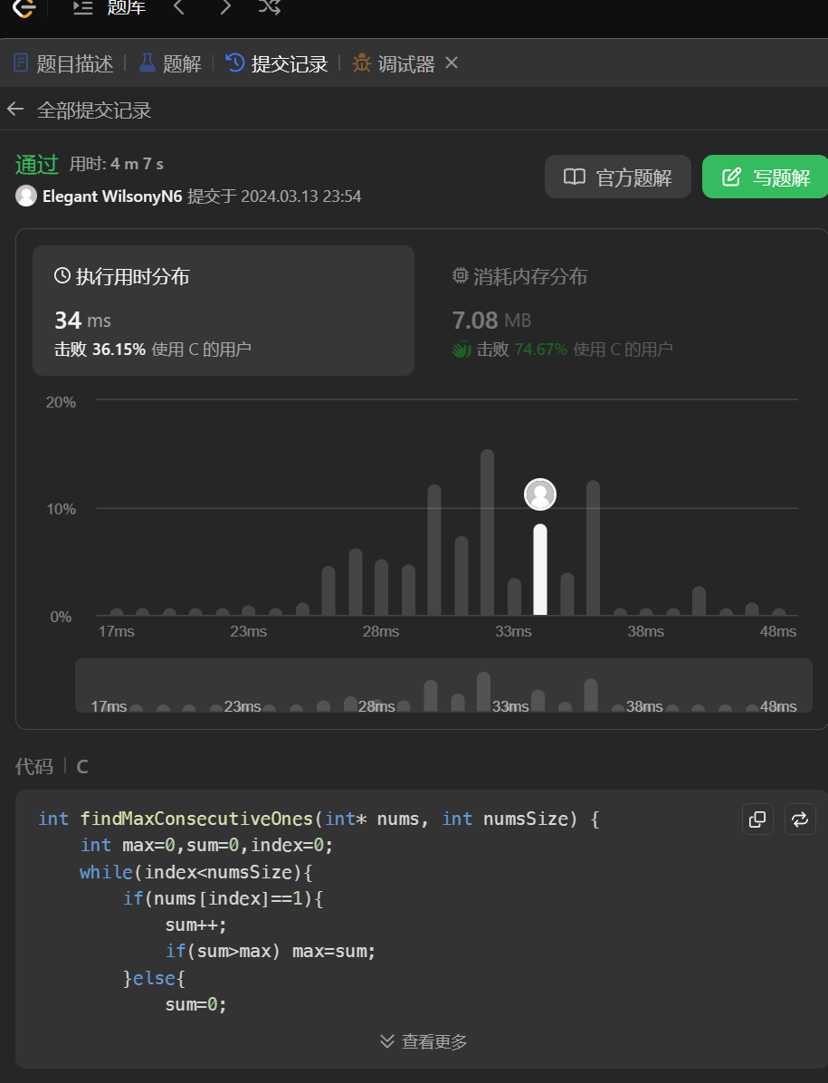Go to the next problem arrow
Screen dimensions: 828x1083
(225, 8)
